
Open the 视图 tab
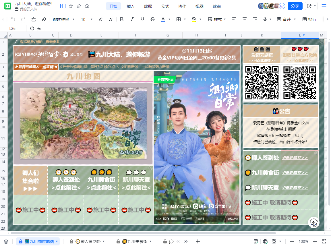[x=200, y=6]
